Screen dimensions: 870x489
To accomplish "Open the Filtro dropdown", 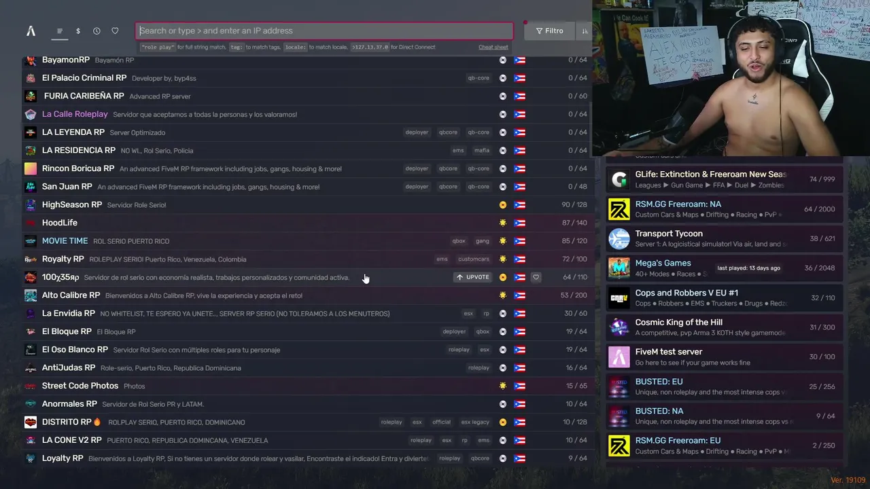I will point(549,31).
